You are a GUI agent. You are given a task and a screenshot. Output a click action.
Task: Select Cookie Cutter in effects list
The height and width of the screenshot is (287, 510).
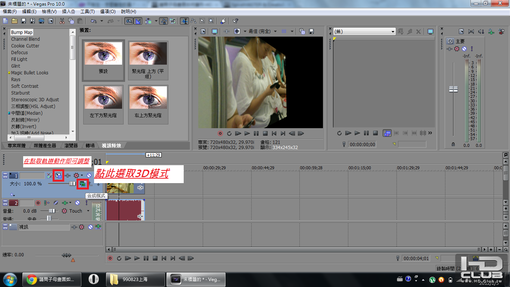click(x=25, y=46)
